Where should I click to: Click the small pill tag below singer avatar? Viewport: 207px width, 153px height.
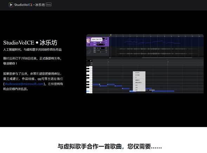pyautogui.click(x=88, y=45)
